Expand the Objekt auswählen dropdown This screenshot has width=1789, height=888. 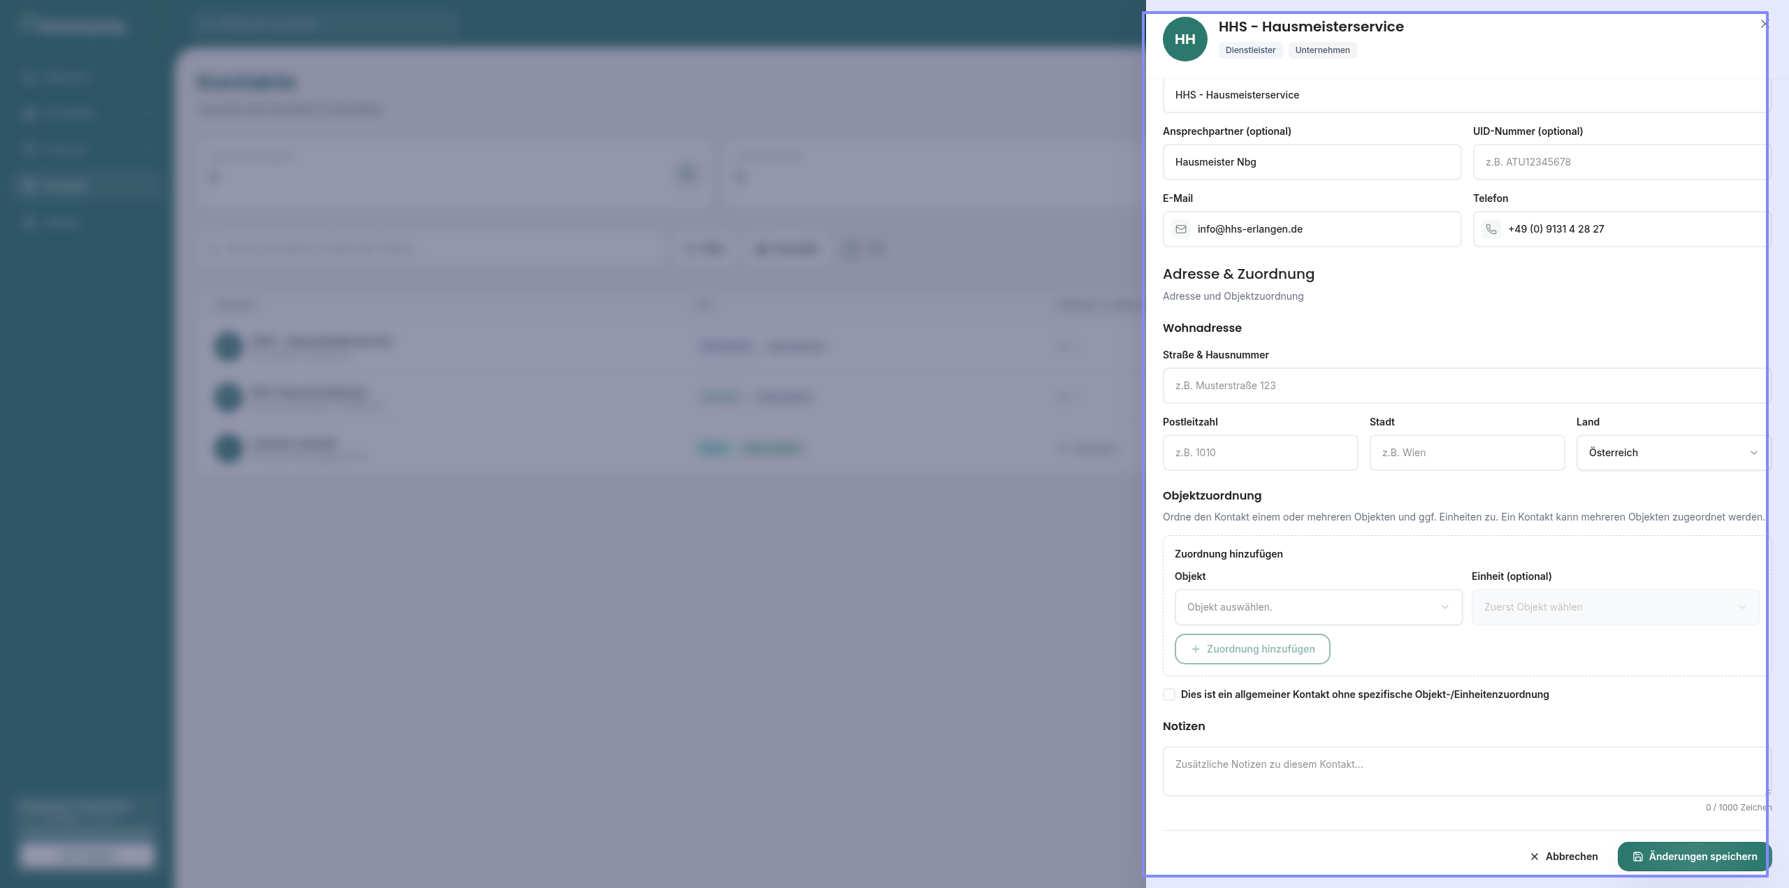[x=1318, y=607]
